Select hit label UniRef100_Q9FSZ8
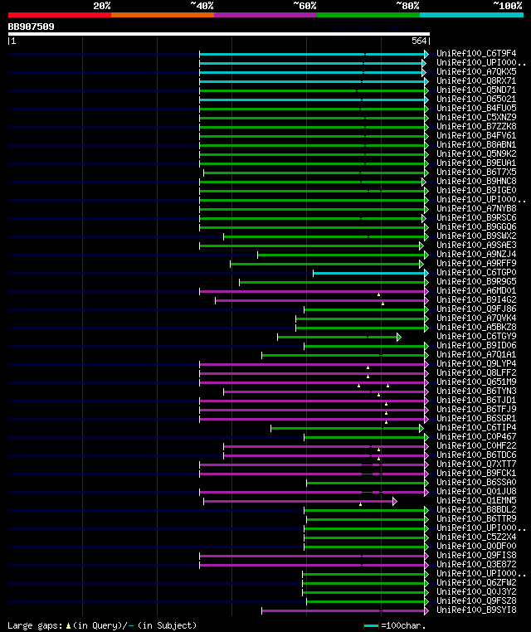Screen dimensions: 531x632 pos(476,601)
